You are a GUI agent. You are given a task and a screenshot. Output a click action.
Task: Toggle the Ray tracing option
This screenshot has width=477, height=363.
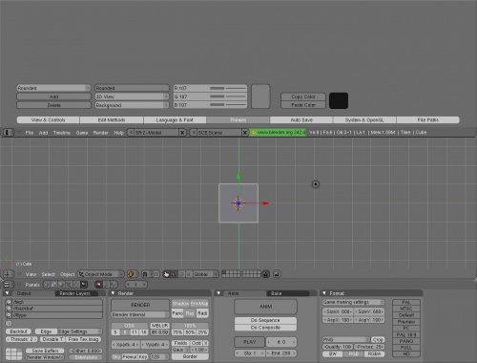click(190, 313)
